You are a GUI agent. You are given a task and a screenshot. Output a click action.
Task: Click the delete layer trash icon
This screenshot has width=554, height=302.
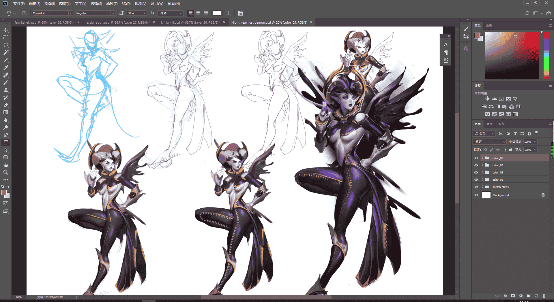tap(544, 296)
